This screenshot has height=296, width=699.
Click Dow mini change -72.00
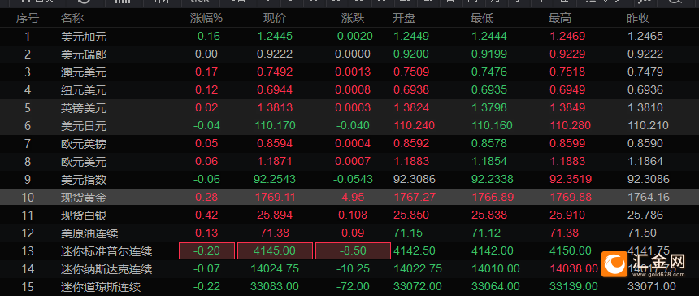click(353, 286)
